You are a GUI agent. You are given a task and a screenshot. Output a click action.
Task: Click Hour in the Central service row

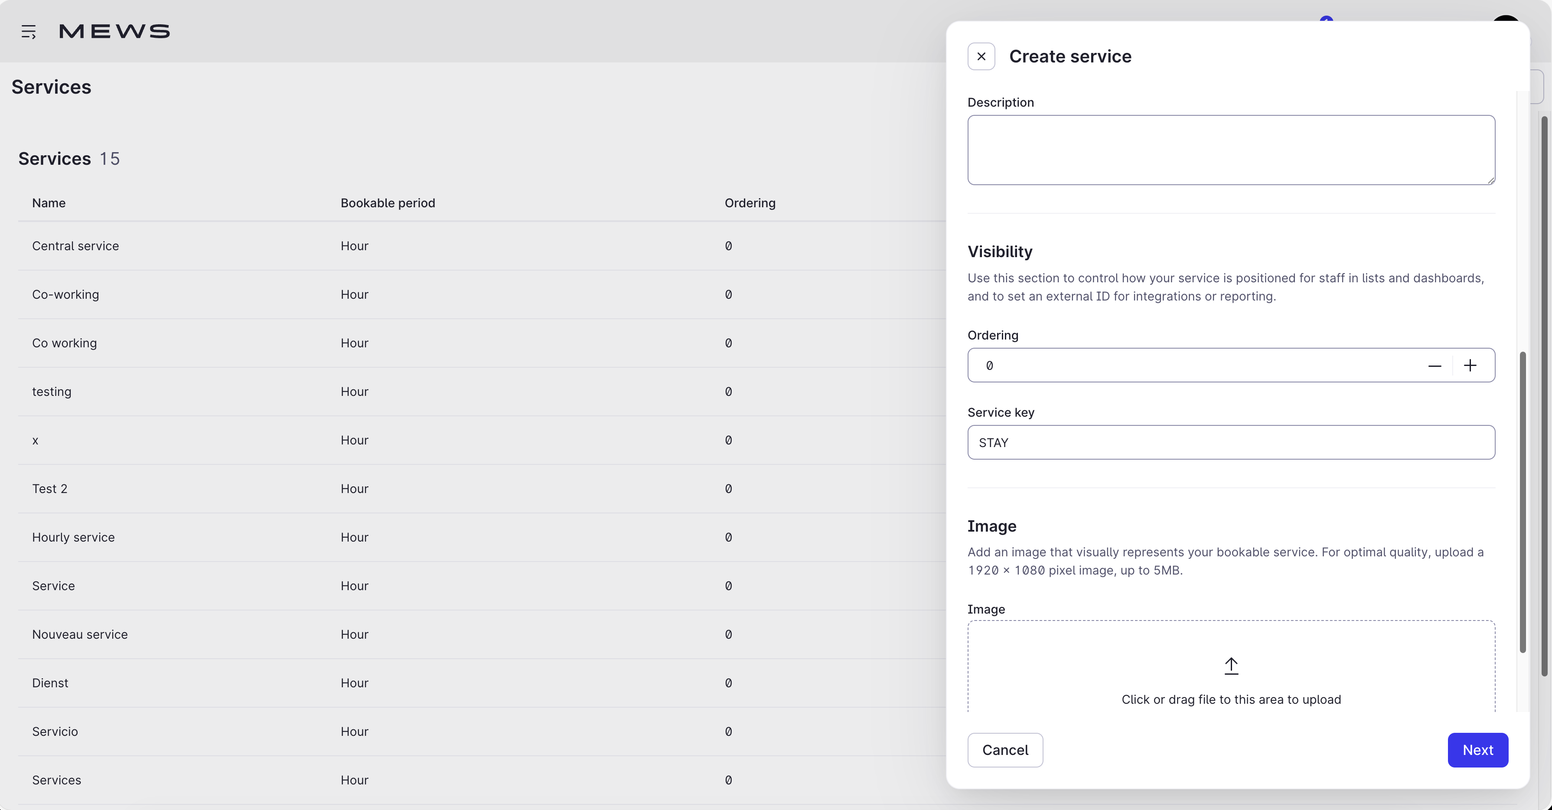tap(354, 246)
